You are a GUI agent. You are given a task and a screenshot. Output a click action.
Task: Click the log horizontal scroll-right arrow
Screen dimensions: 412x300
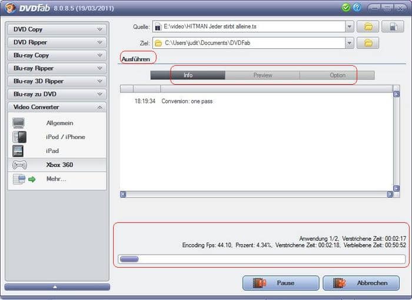tap(390, 194)
